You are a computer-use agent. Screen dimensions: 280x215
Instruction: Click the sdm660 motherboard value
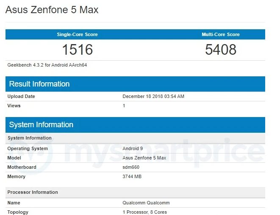point(131,167)
